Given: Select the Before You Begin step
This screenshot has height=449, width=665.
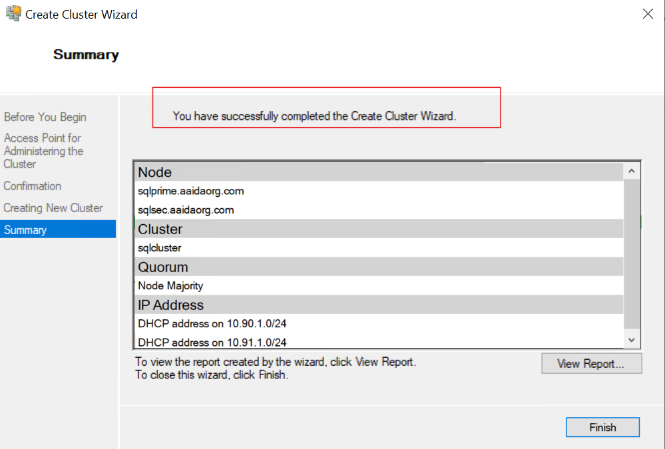Looking at the screenshot, I should click(45, 117).
